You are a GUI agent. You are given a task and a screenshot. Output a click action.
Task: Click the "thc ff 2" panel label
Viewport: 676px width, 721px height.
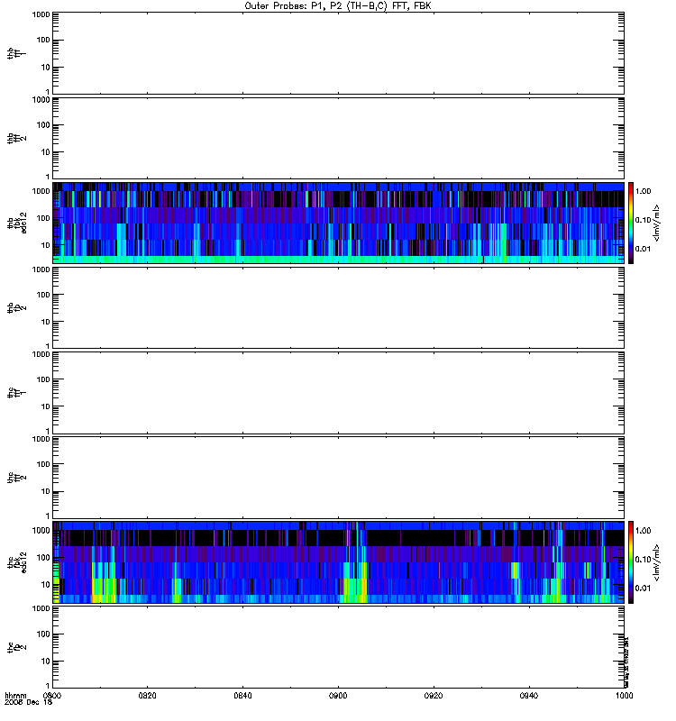[x=17, y=478]
